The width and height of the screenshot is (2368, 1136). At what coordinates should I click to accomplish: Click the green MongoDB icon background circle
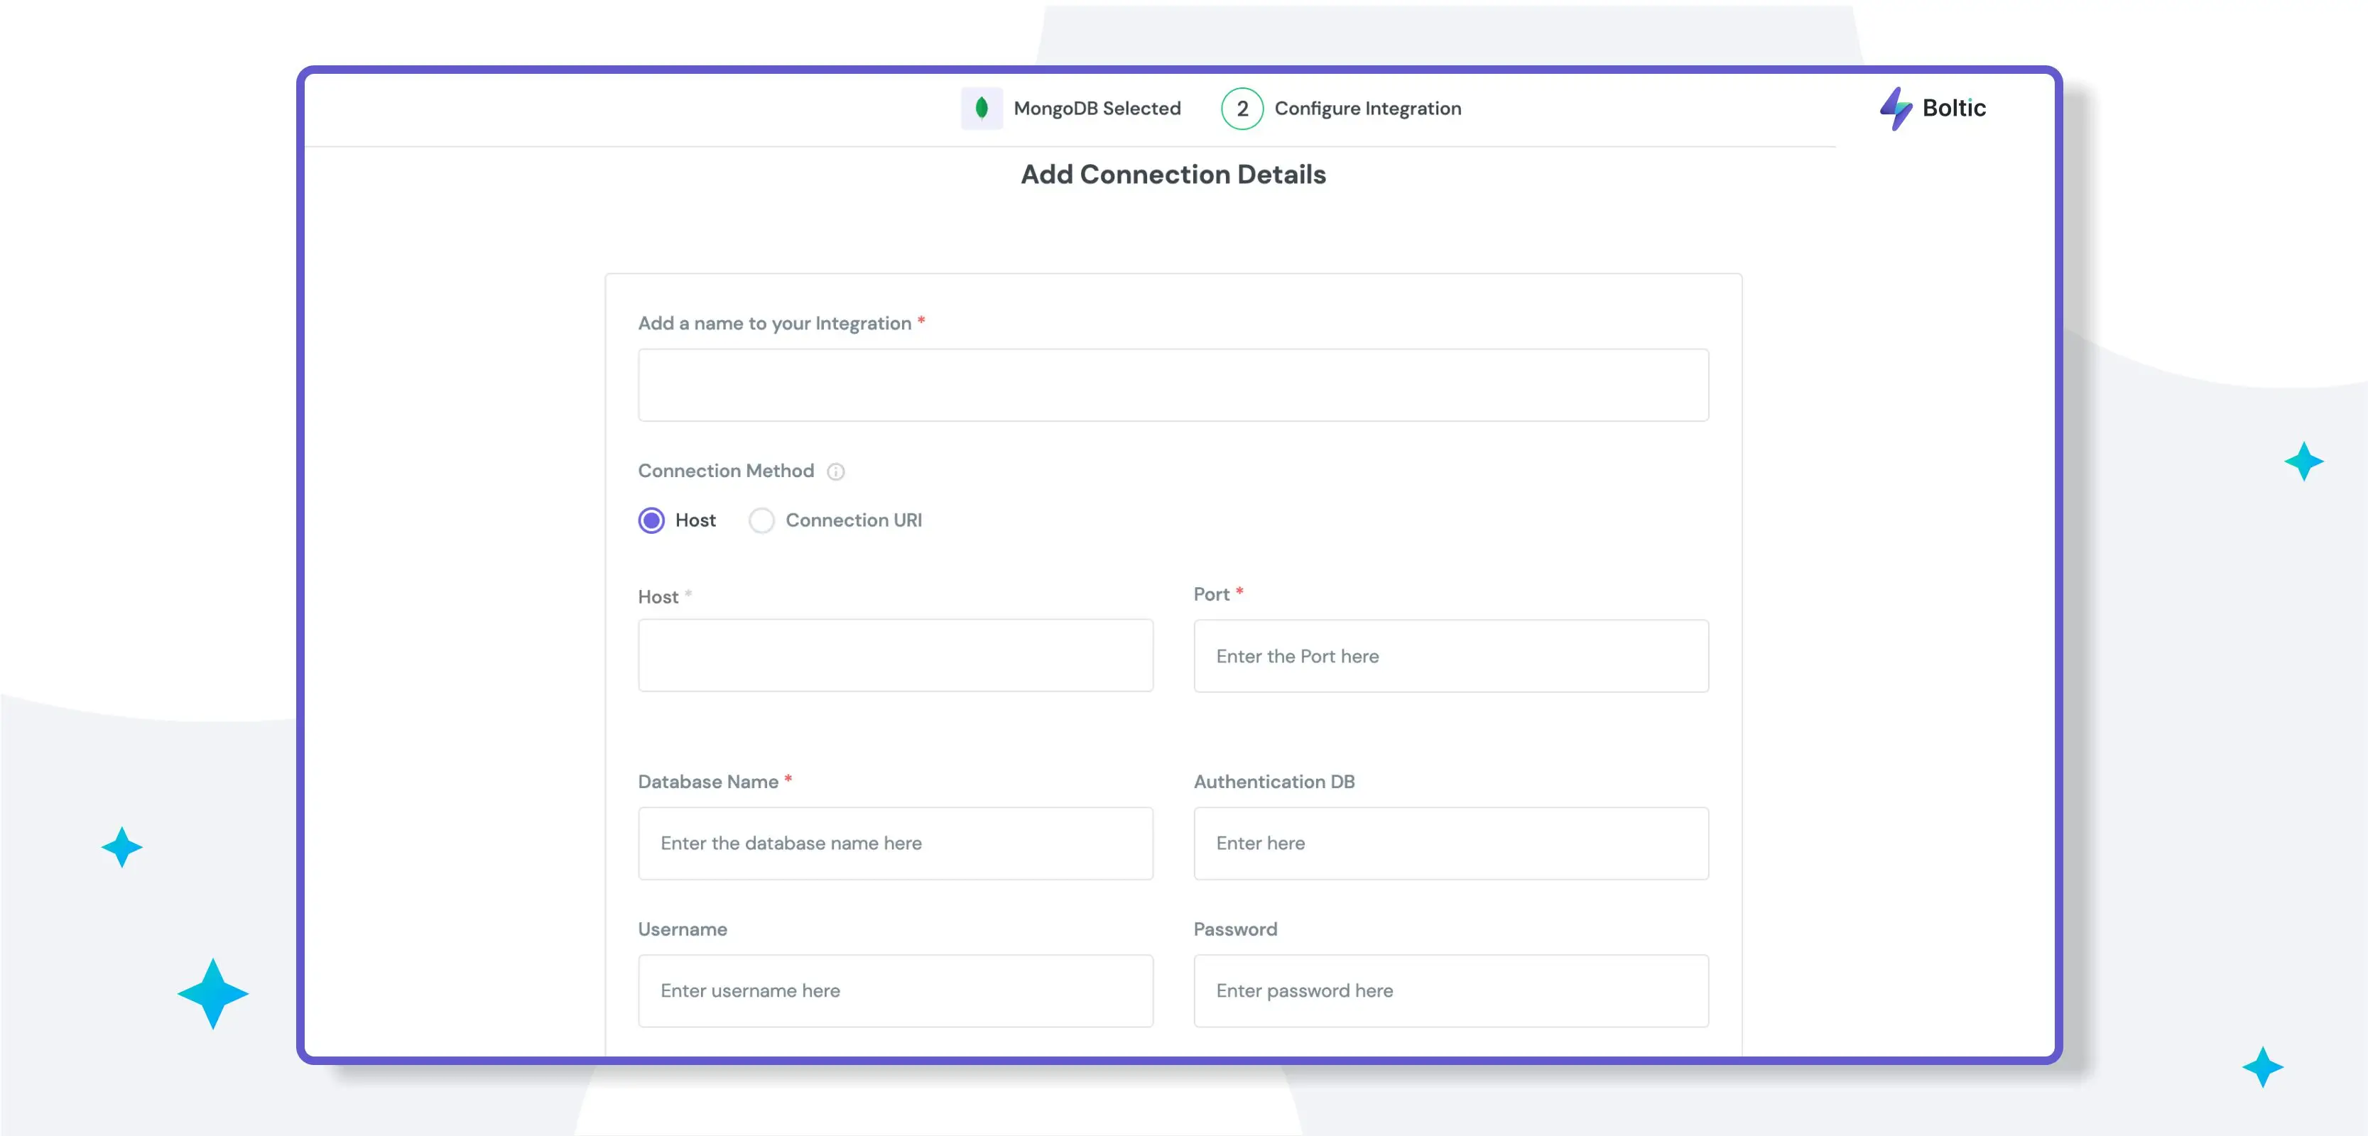pyautogui.click(x=982, y=107)
